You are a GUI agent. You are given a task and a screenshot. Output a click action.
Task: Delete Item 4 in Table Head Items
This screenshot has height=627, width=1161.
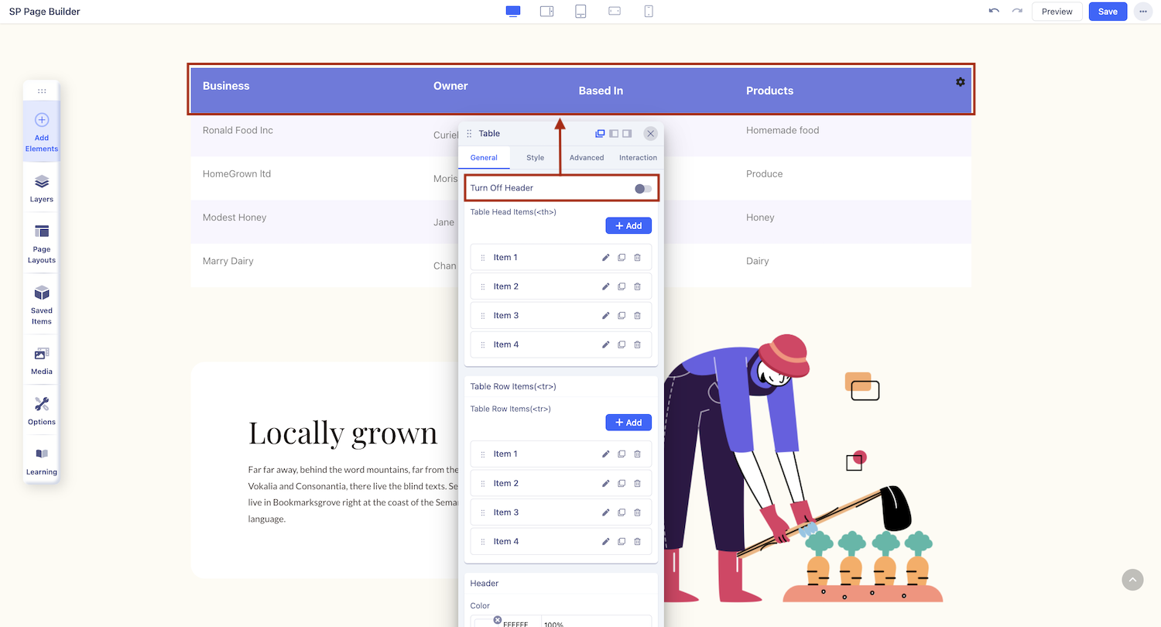(x=638, y=344)
